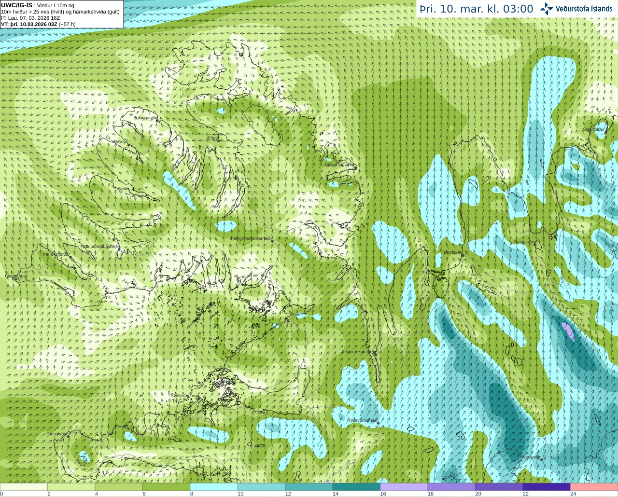Select the 16–18 m/s lavender legend swatch

point(404,487)
